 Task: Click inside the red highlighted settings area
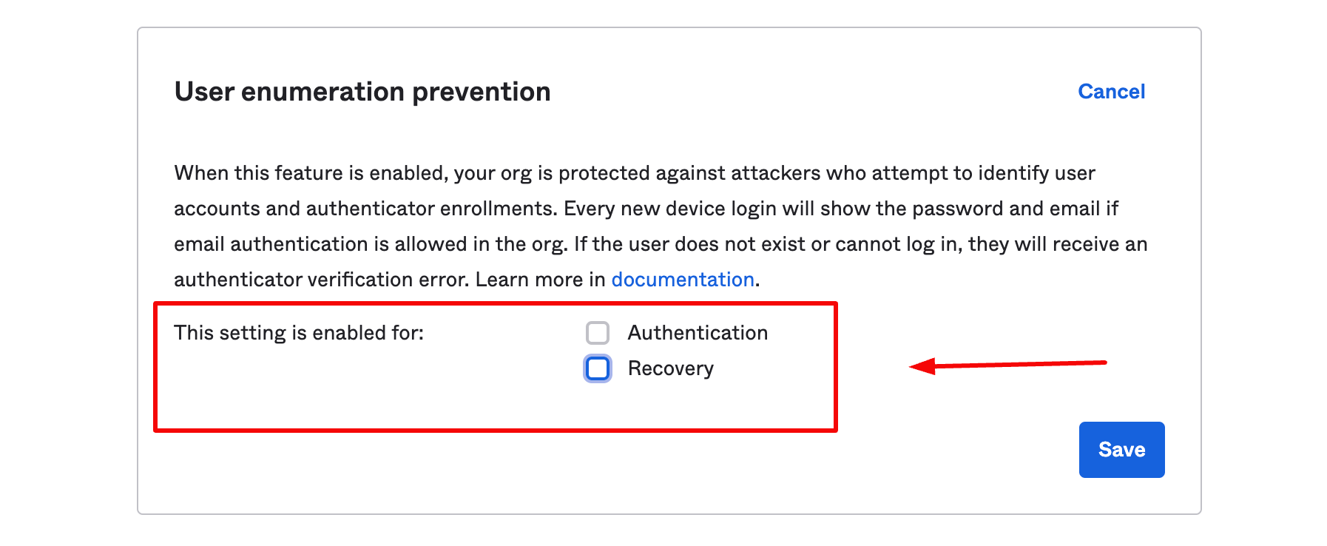(x=496, y=366)
